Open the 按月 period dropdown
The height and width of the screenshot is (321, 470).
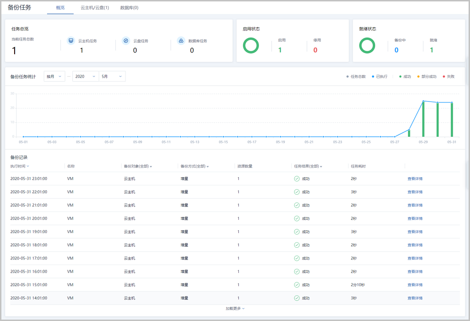tap(54, 77)
